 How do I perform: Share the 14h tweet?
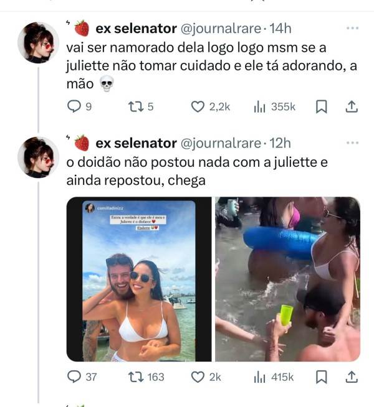(x=352, y=106)
